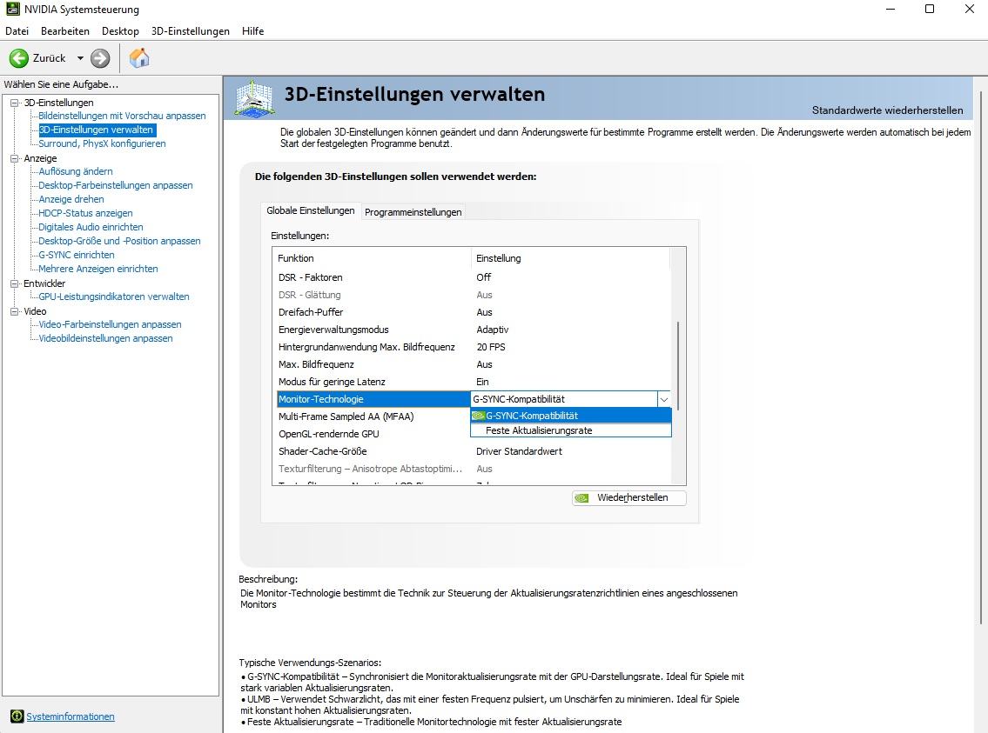
Task: Click the Einstellung column header
Action: (x=571, y=258)
